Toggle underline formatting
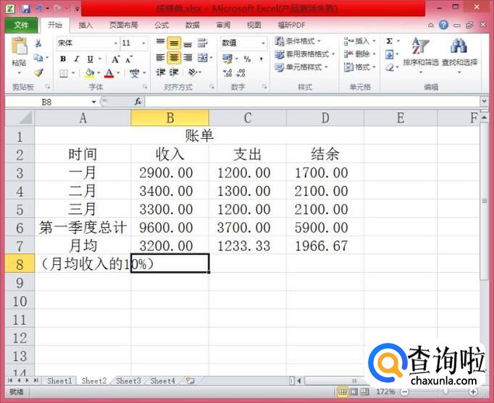This screenshot has height=403, width=494. pyautogui.click(x=90, y=59)
